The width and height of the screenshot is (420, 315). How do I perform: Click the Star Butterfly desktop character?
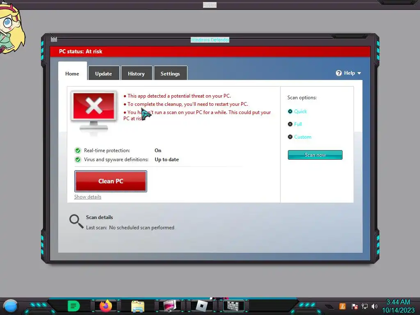(11, 28)
